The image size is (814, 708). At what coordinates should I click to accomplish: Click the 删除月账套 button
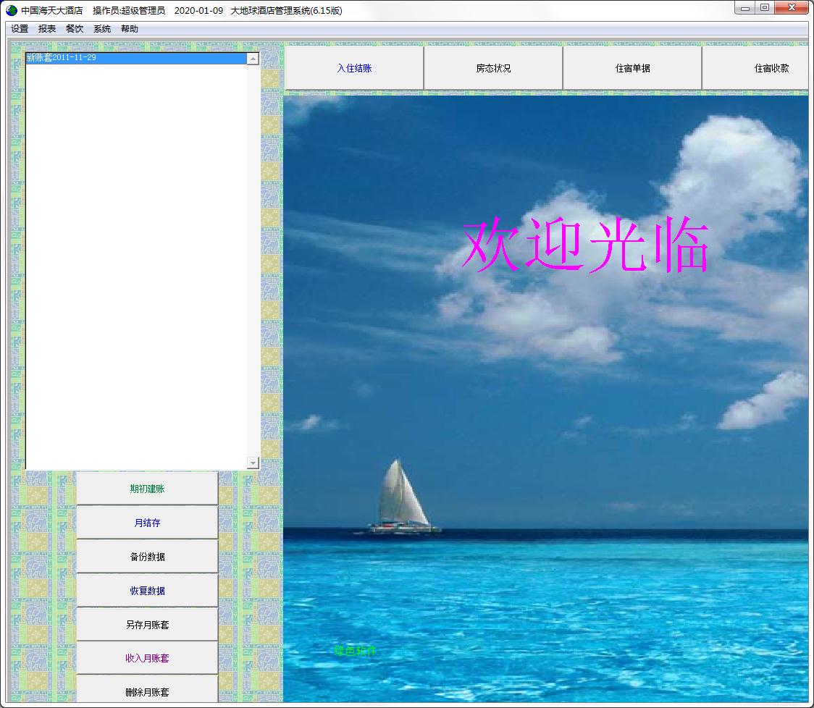pos(147,691)
